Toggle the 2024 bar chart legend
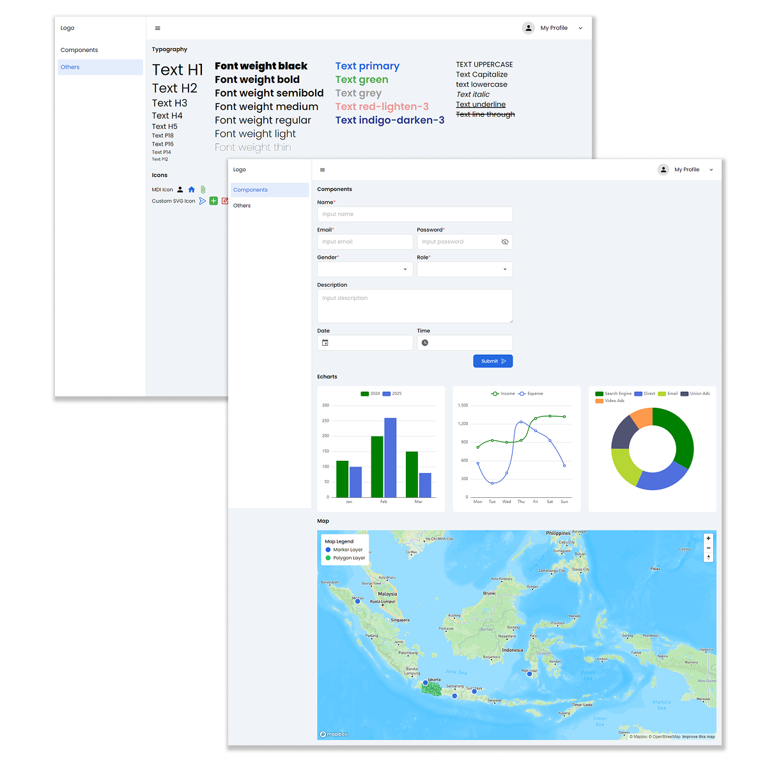 pyautogui.click(x=371, y=394)
